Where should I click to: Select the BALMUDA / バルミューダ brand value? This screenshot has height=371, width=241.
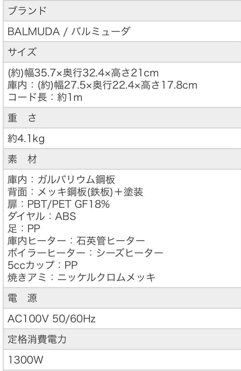click(69, 32)
